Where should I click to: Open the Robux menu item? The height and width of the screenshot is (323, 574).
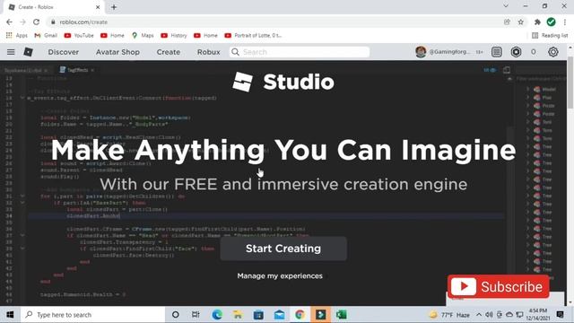pos(209,52)
